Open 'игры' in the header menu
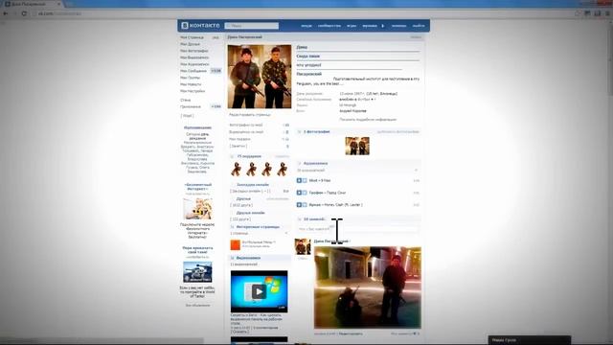Viewport: 613px width, 345px height. coord(352,26)
